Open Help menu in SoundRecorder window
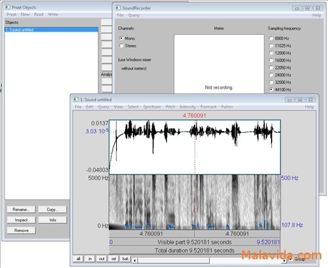The width and height of the screenshot is (328, 268). click(x=317, y=15)
